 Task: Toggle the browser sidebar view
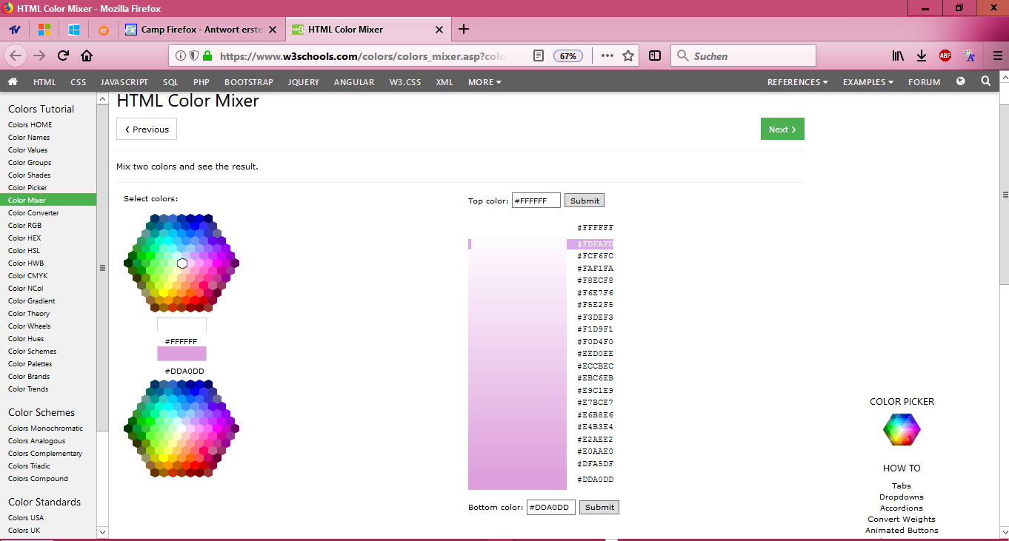pyautogui.click(x=655, y=56)
